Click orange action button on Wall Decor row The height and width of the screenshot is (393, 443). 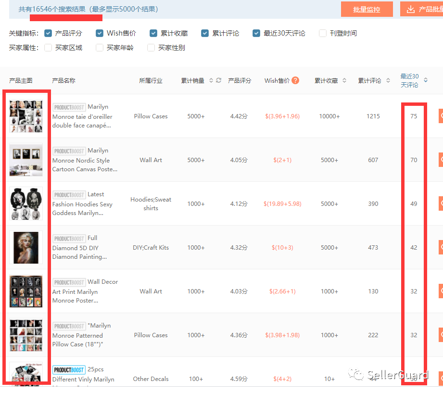click(x=441, y=291)
